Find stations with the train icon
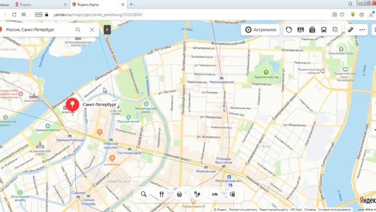This screenshot has height=212, width=376. [x=233, y=194]
